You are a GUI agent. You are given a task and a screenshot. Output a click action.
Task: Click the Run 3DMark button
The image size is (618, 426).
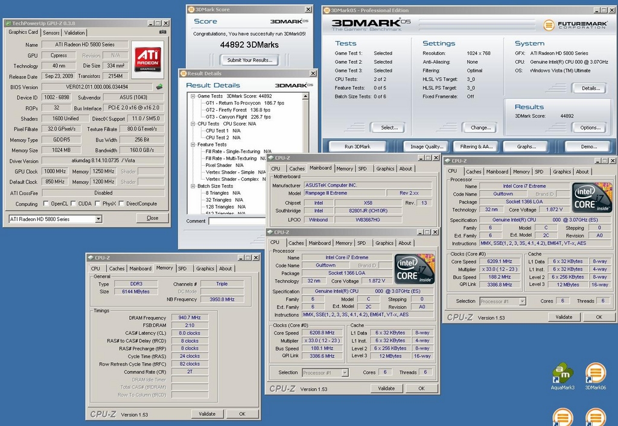357,147
